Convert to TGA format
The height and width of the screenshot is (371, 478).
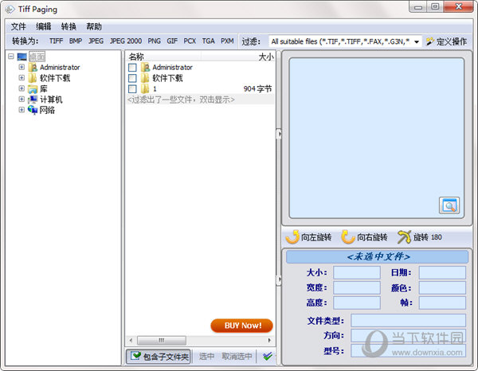[208, 41]
